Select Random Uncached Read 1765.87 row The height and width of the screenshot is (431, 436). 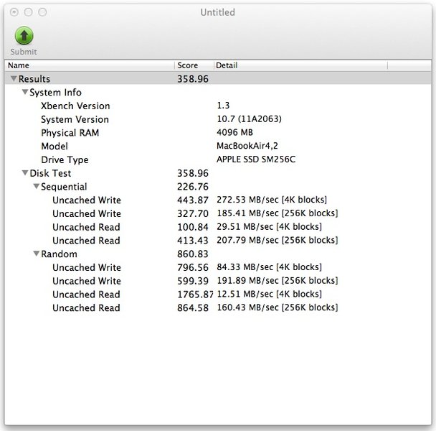(x=218, y=295)
